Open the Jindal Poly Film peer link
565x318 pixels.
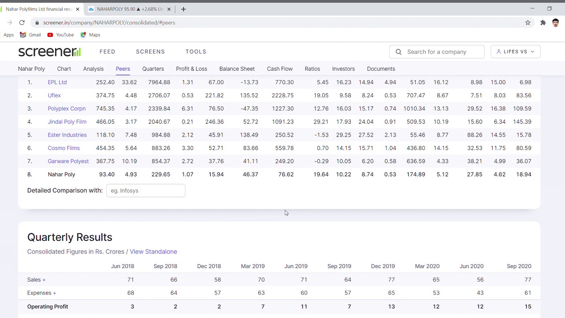pos(67,122)
